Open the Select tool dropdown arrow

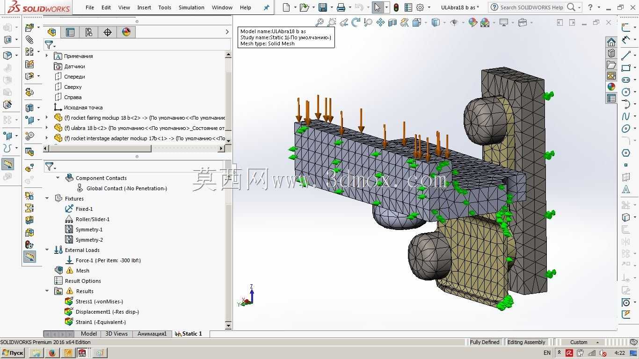[x=386, y=7]
